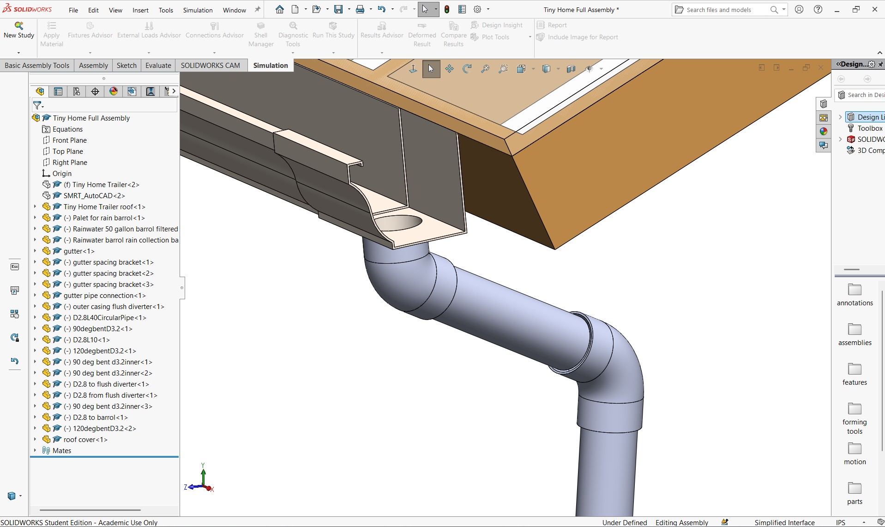This screenshot has width=885, height=527.
Task: Select the Rotate view tool
Action: click(467, 69)
